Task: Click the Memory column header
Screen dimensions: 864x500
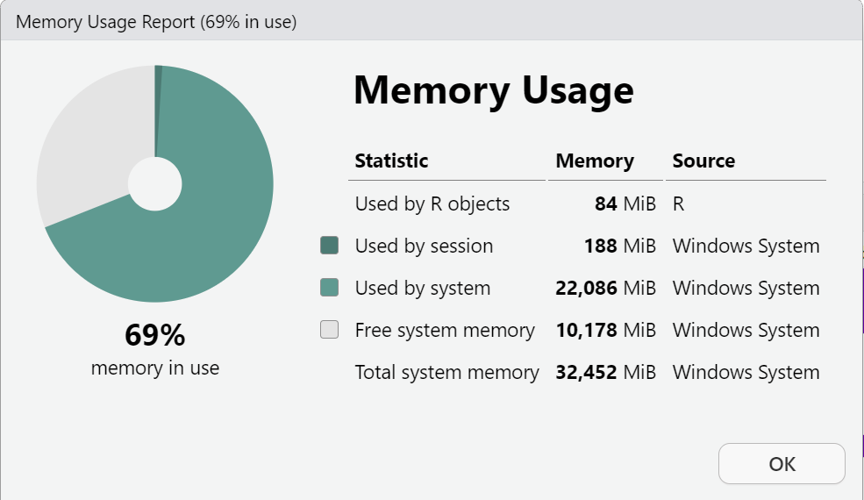Action: click(595, 161)
